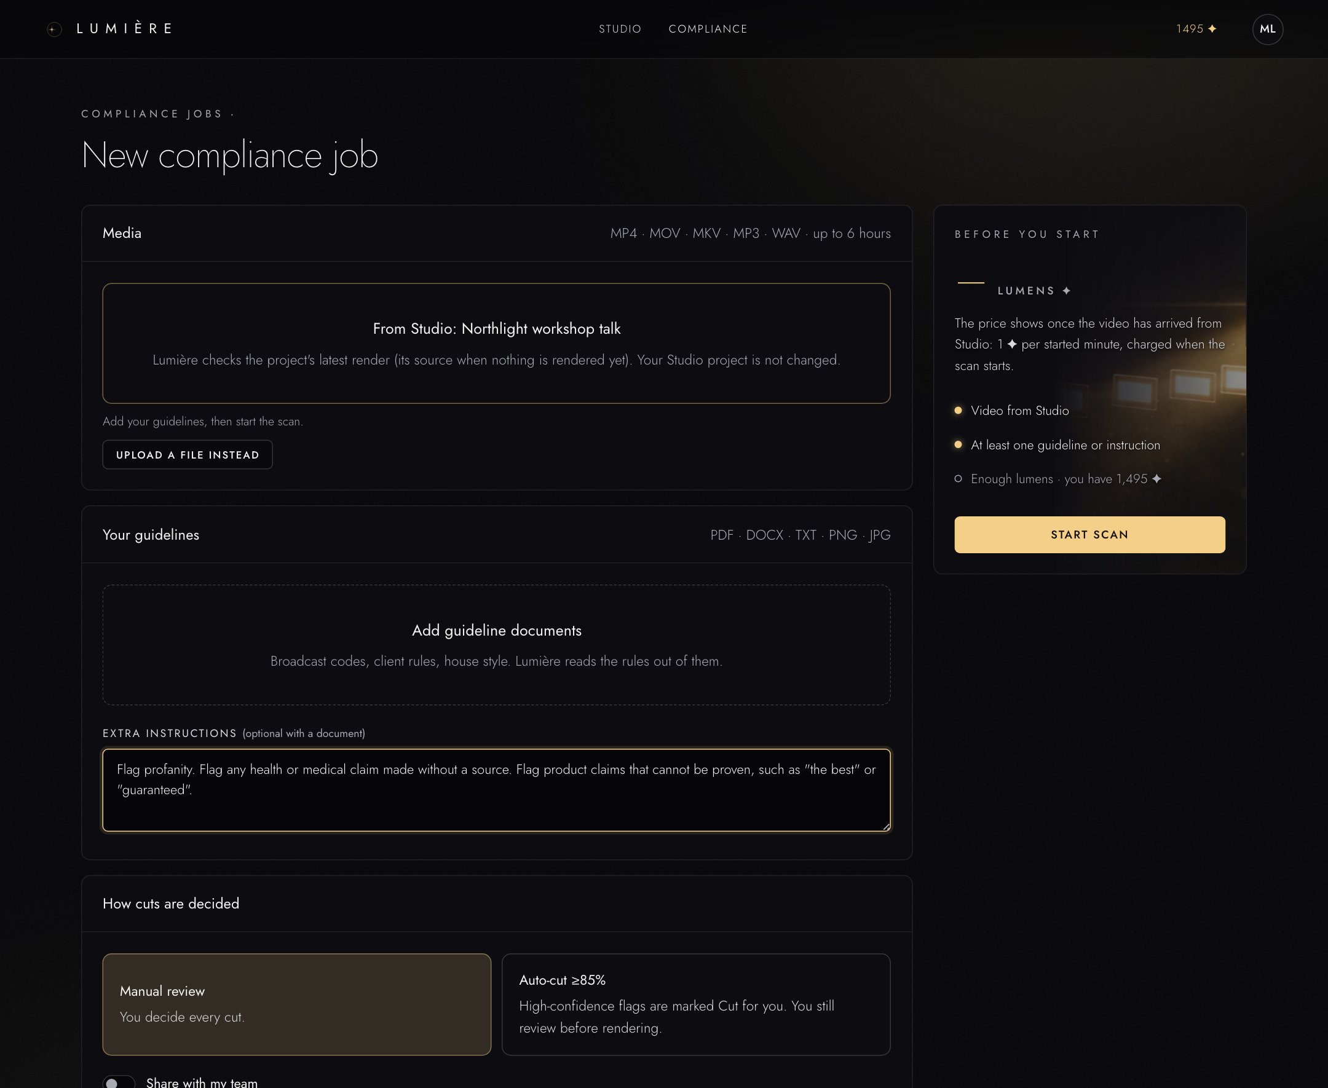The width and height of the screenshot is (1328, 1088).
Task: Click the 'How cuts are decided' heading
Action: [x=171, y=903]
